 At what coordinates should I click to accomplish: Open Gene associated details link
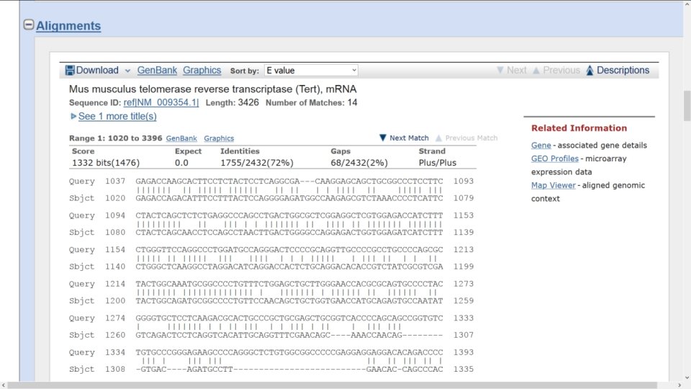pyautogui.click(x=541, y=145)
